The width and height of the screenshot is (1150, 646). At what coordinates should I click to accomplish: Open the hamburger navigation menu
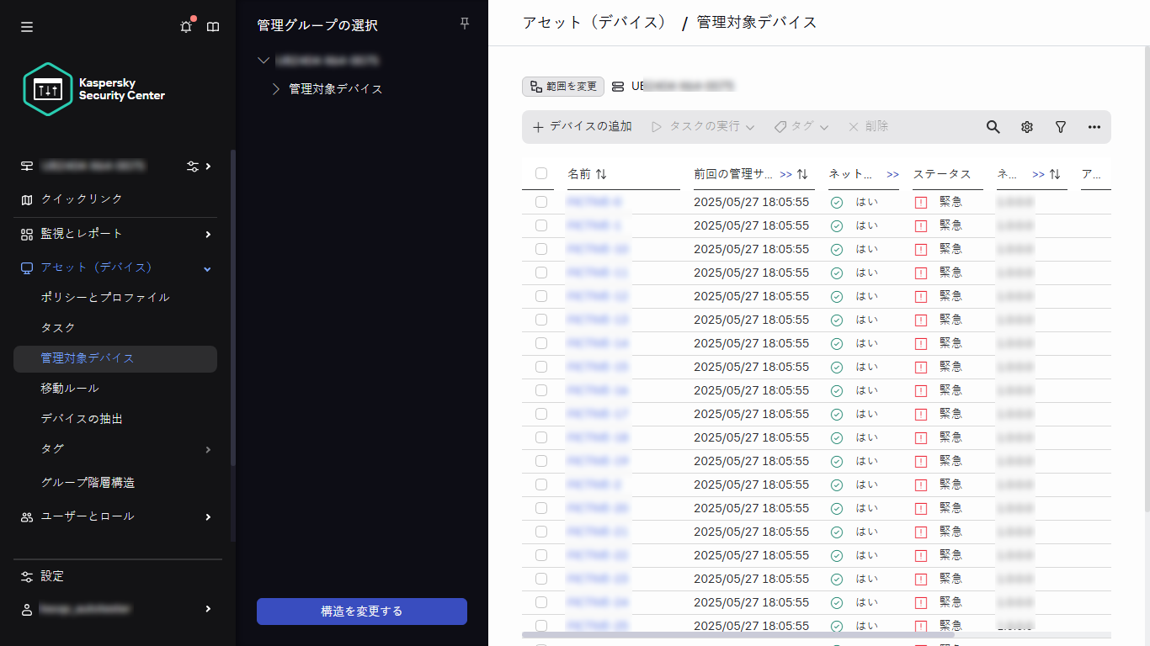26,26
